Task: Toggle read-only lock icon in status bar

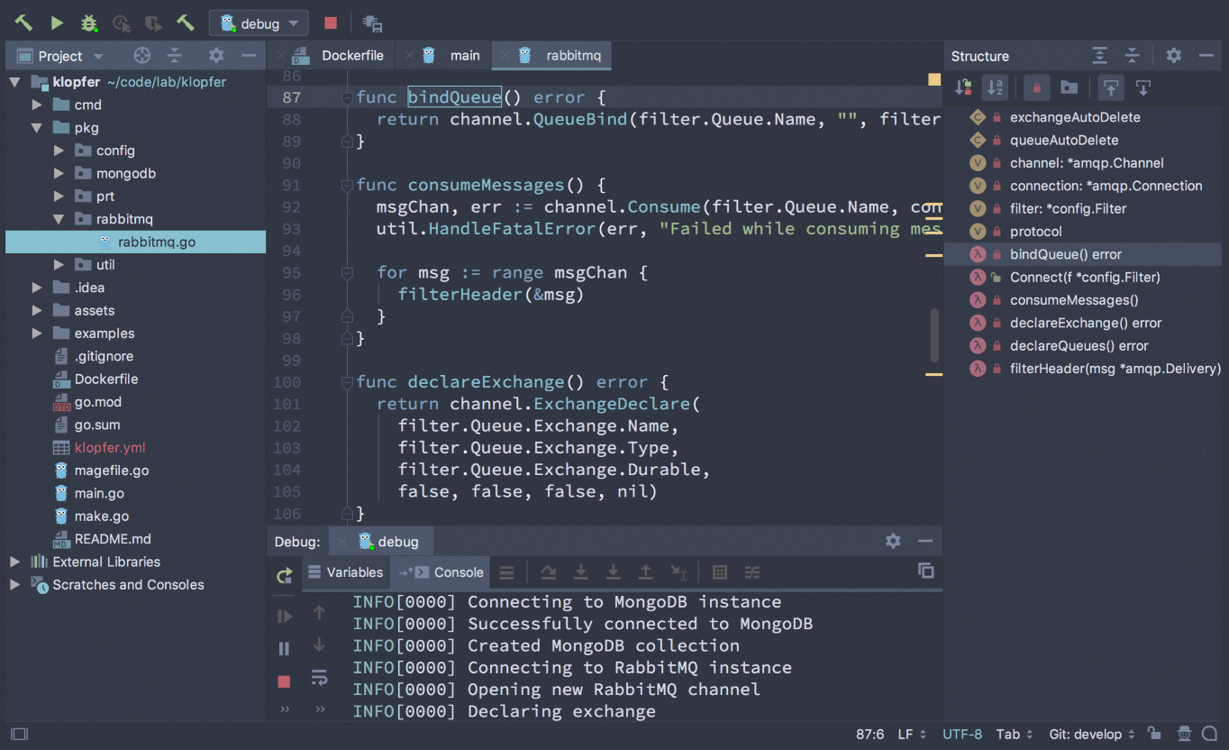Action: [x=1154, y=734]
